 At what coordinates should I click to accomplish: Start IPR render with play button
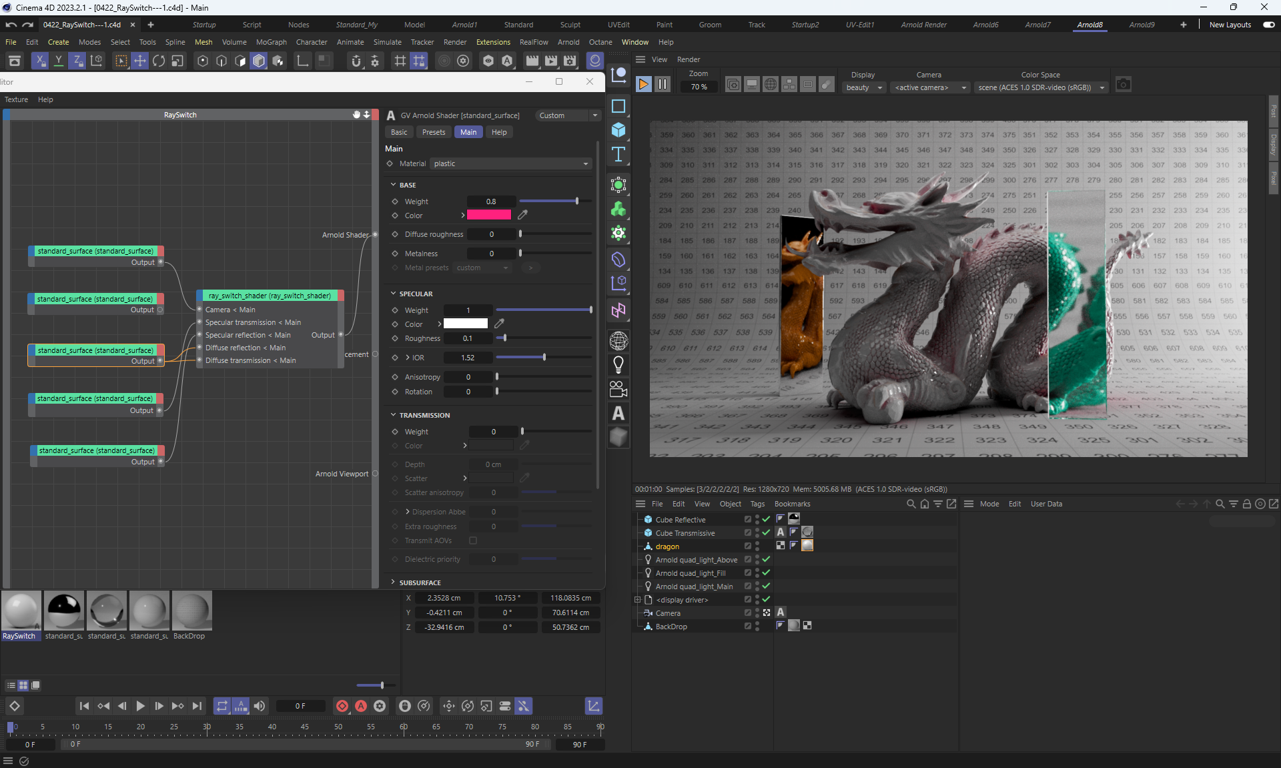pyautogui.click(x=643, y=85)
